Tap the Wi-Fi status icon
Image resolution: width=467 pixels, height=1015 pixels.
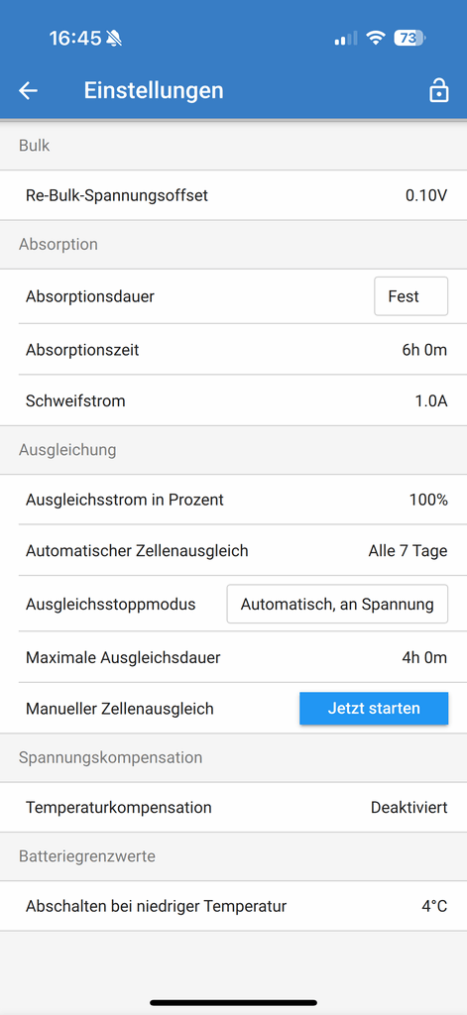point(375,39)
